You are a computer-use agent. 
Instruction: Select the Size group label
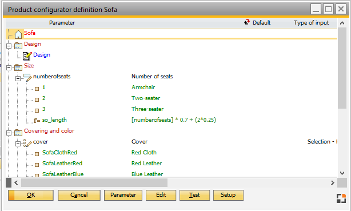tap(29, 66)
